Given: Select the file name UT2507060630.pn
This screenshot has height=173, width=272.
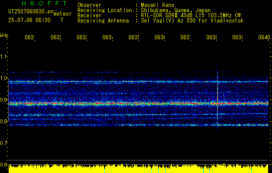Looking at the screenshot, I should pos(31,12).
